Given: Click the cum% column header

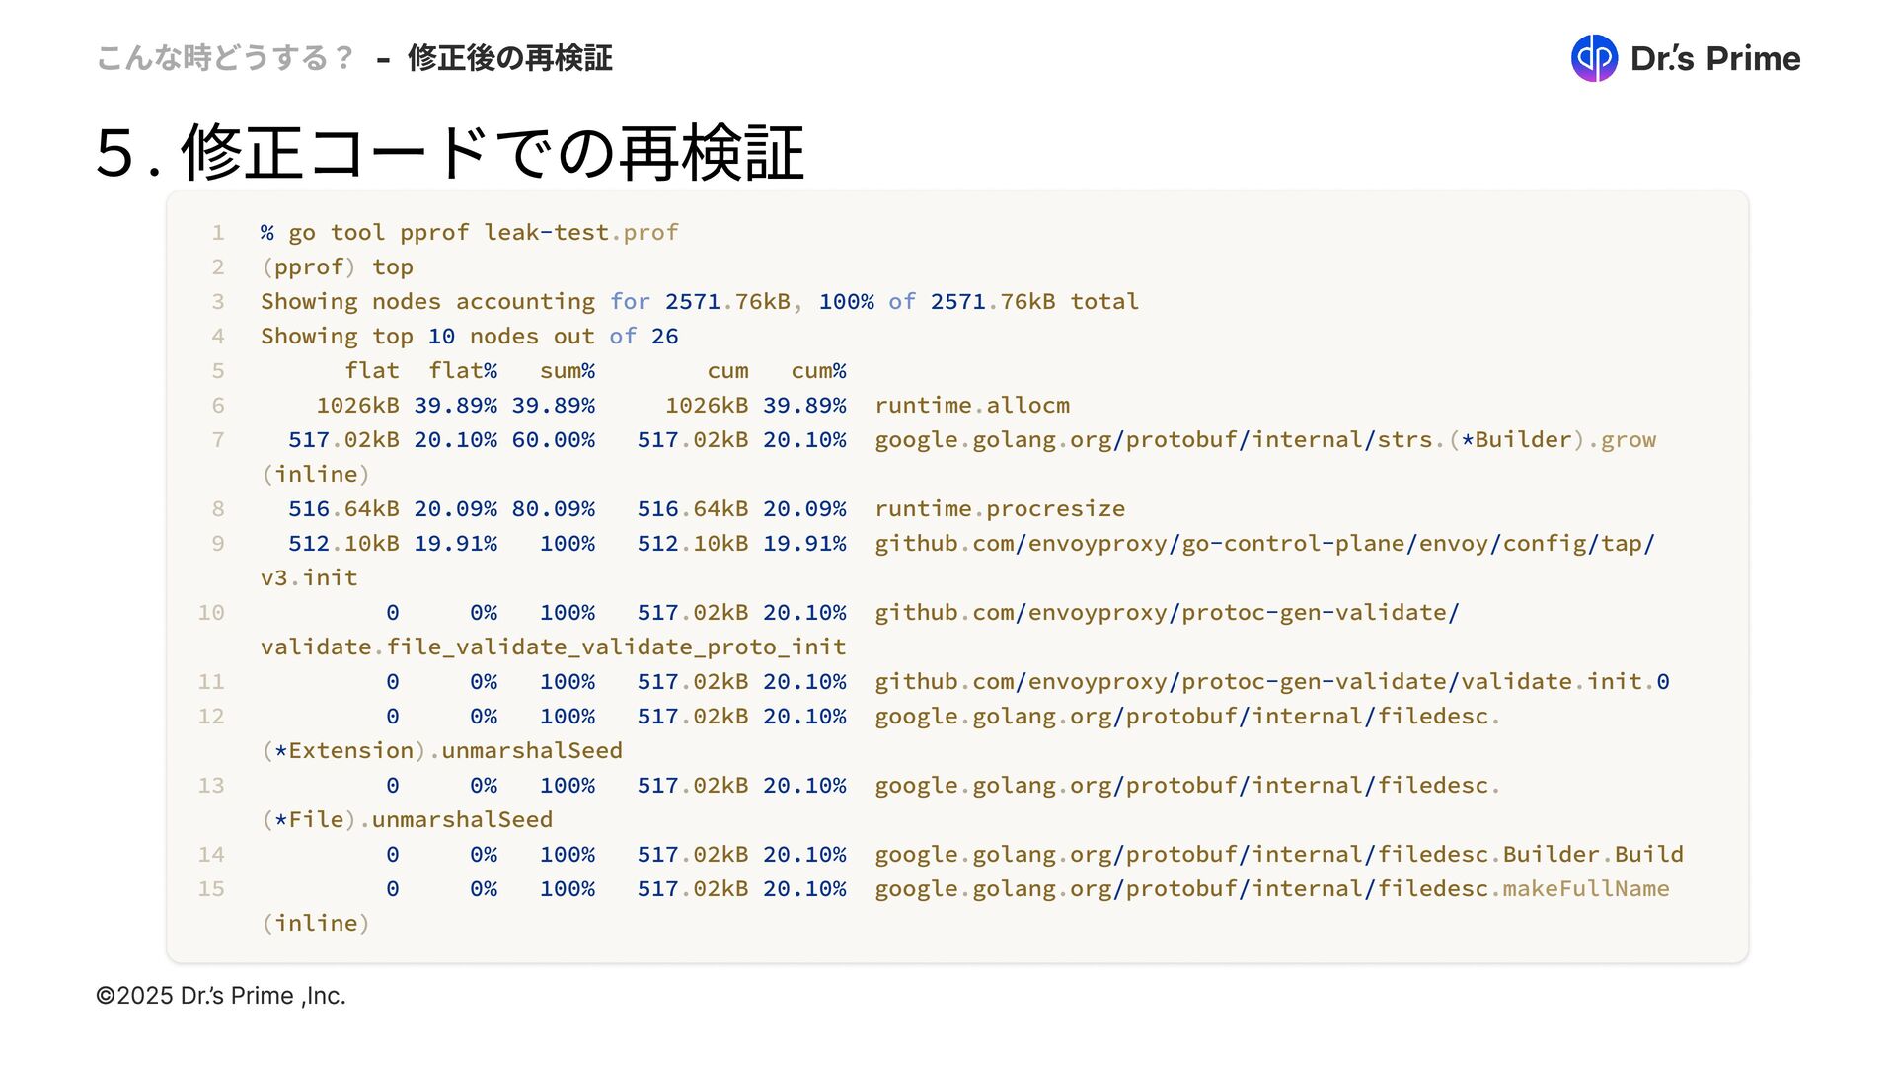Looking at the screenshot, I should pyautogui.click(x=818, y=371).
